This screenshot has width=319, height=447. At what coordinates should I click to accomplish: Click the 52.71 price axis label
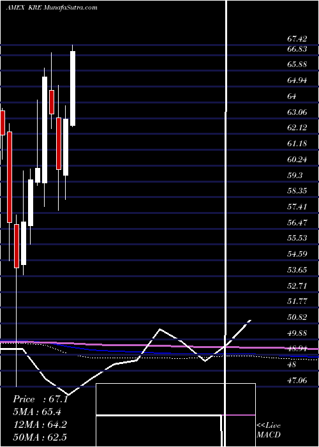296,285
